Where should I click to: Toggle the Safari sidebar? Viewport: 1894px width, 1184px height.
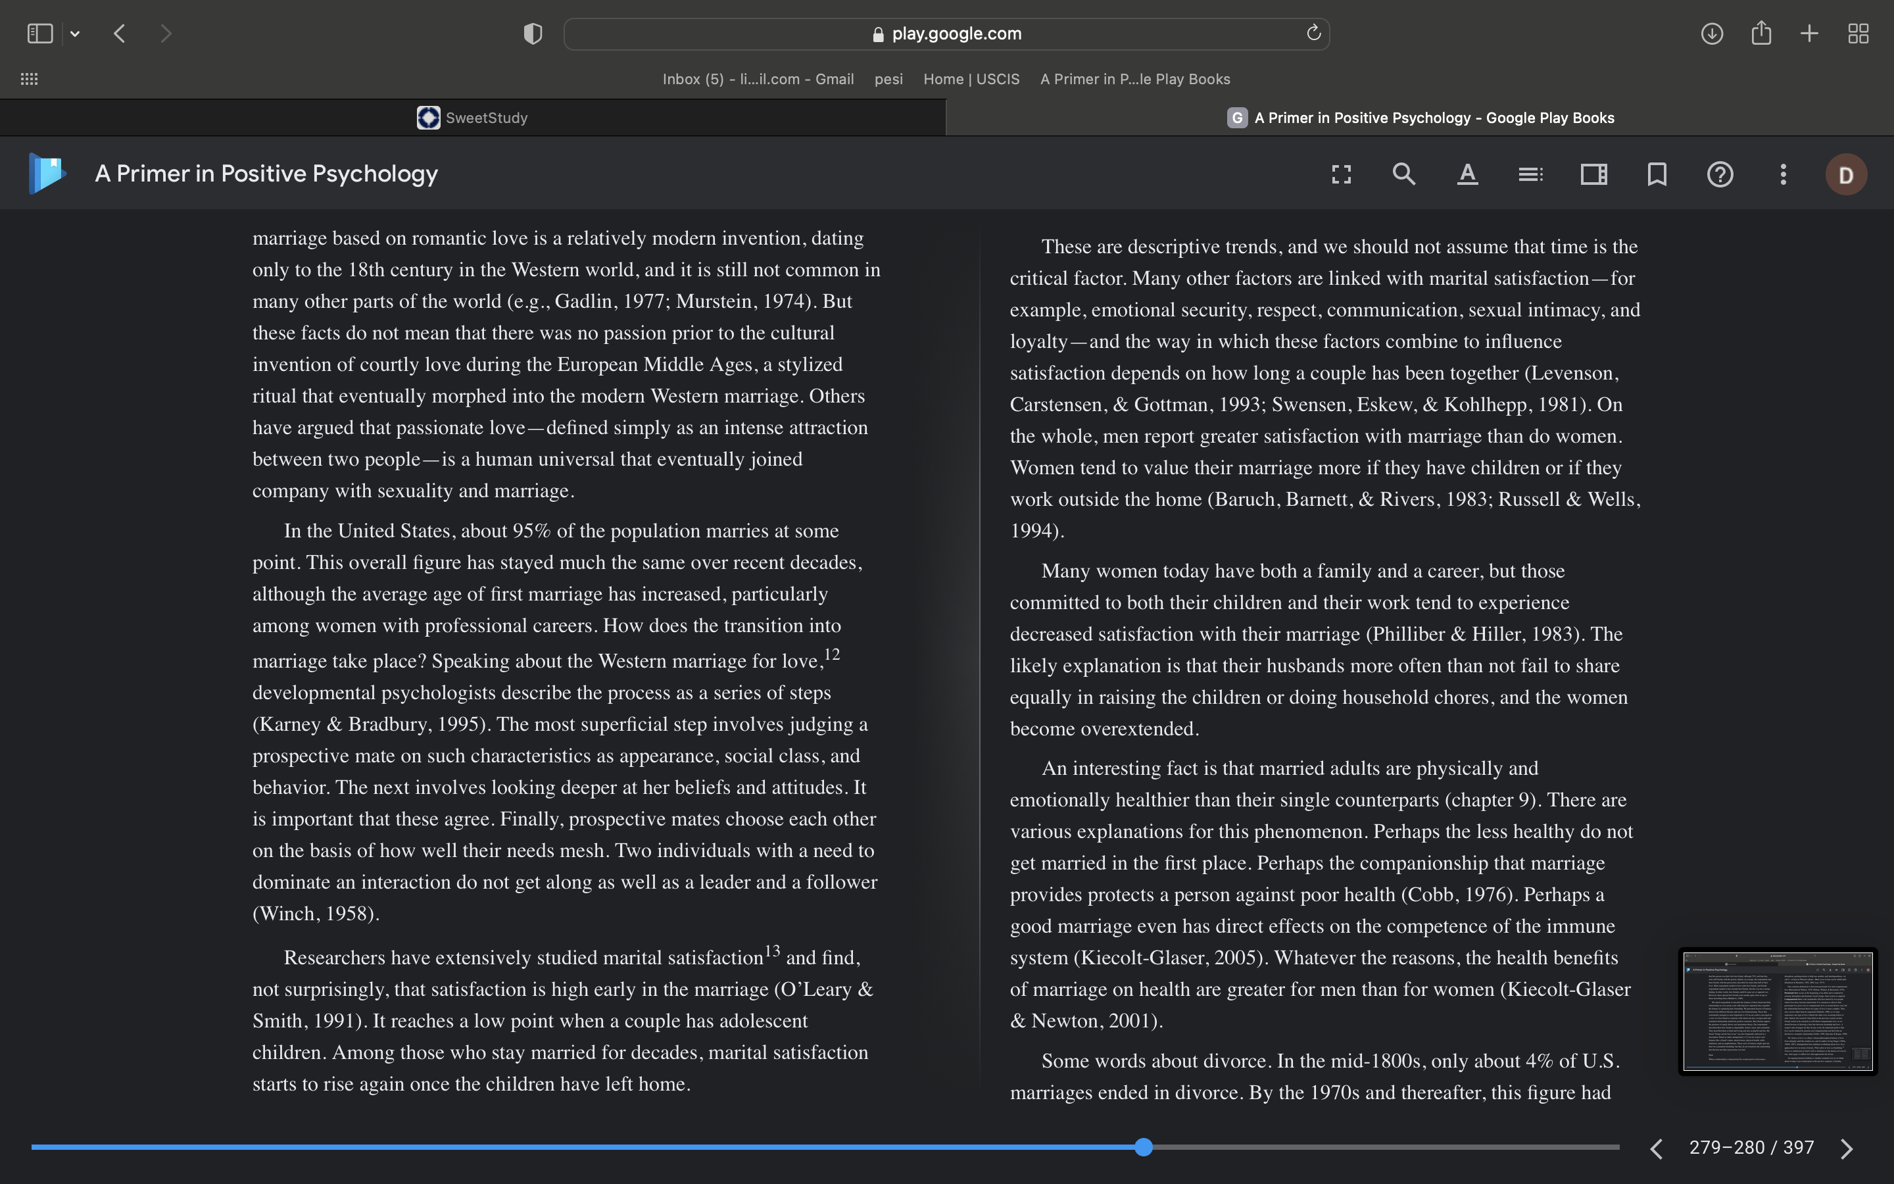(40, 34)
